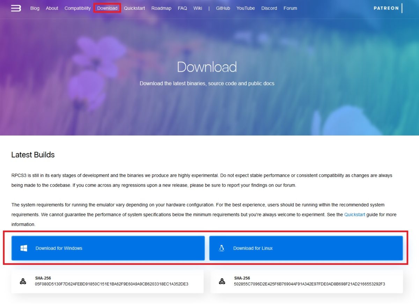Open the Blog page

click(35, 8)
